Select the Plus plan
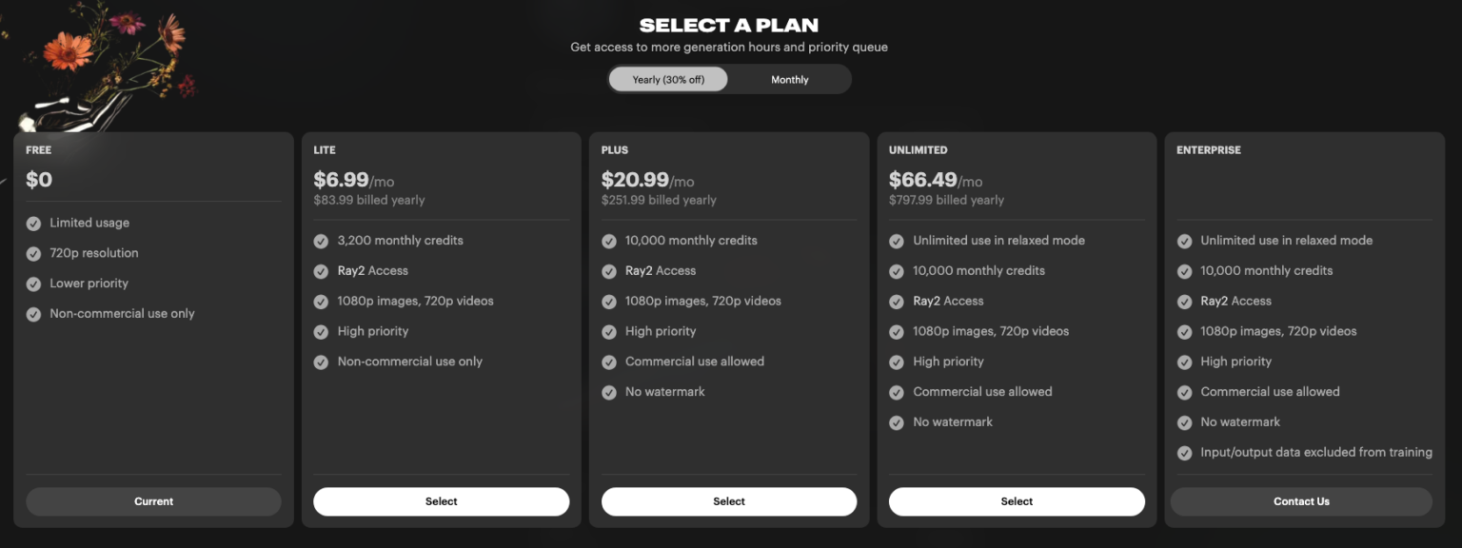The image size is (1462, 548). (729, 501)
